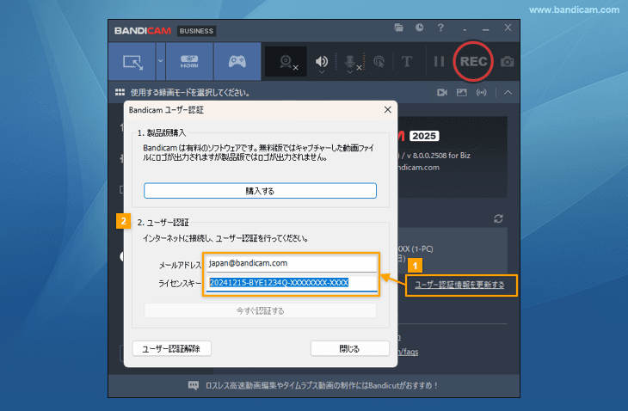628x411 pixels.
Task: Click ユーザー認証解除 button
Action: 171,348
